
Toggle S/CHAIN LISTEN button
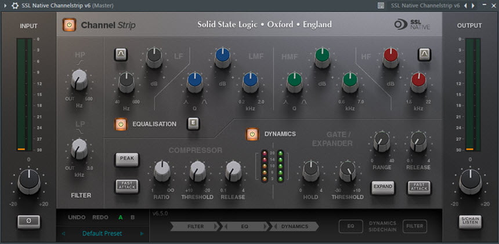[x=470, y=221]
